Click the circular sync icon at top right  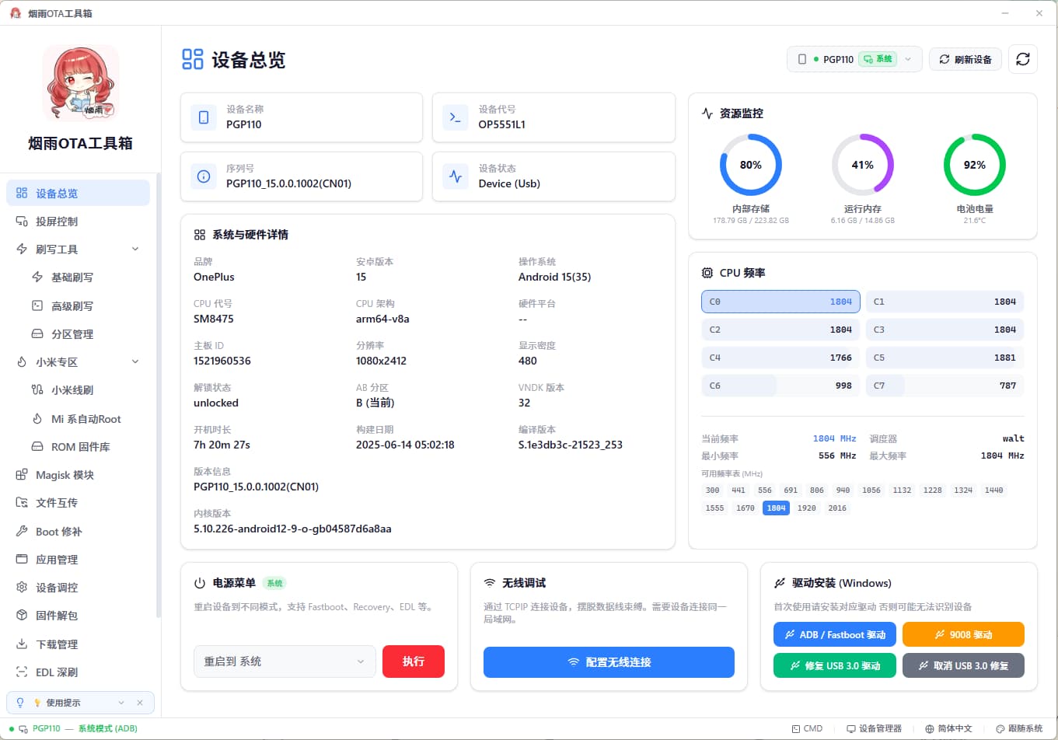[1022, 59]
